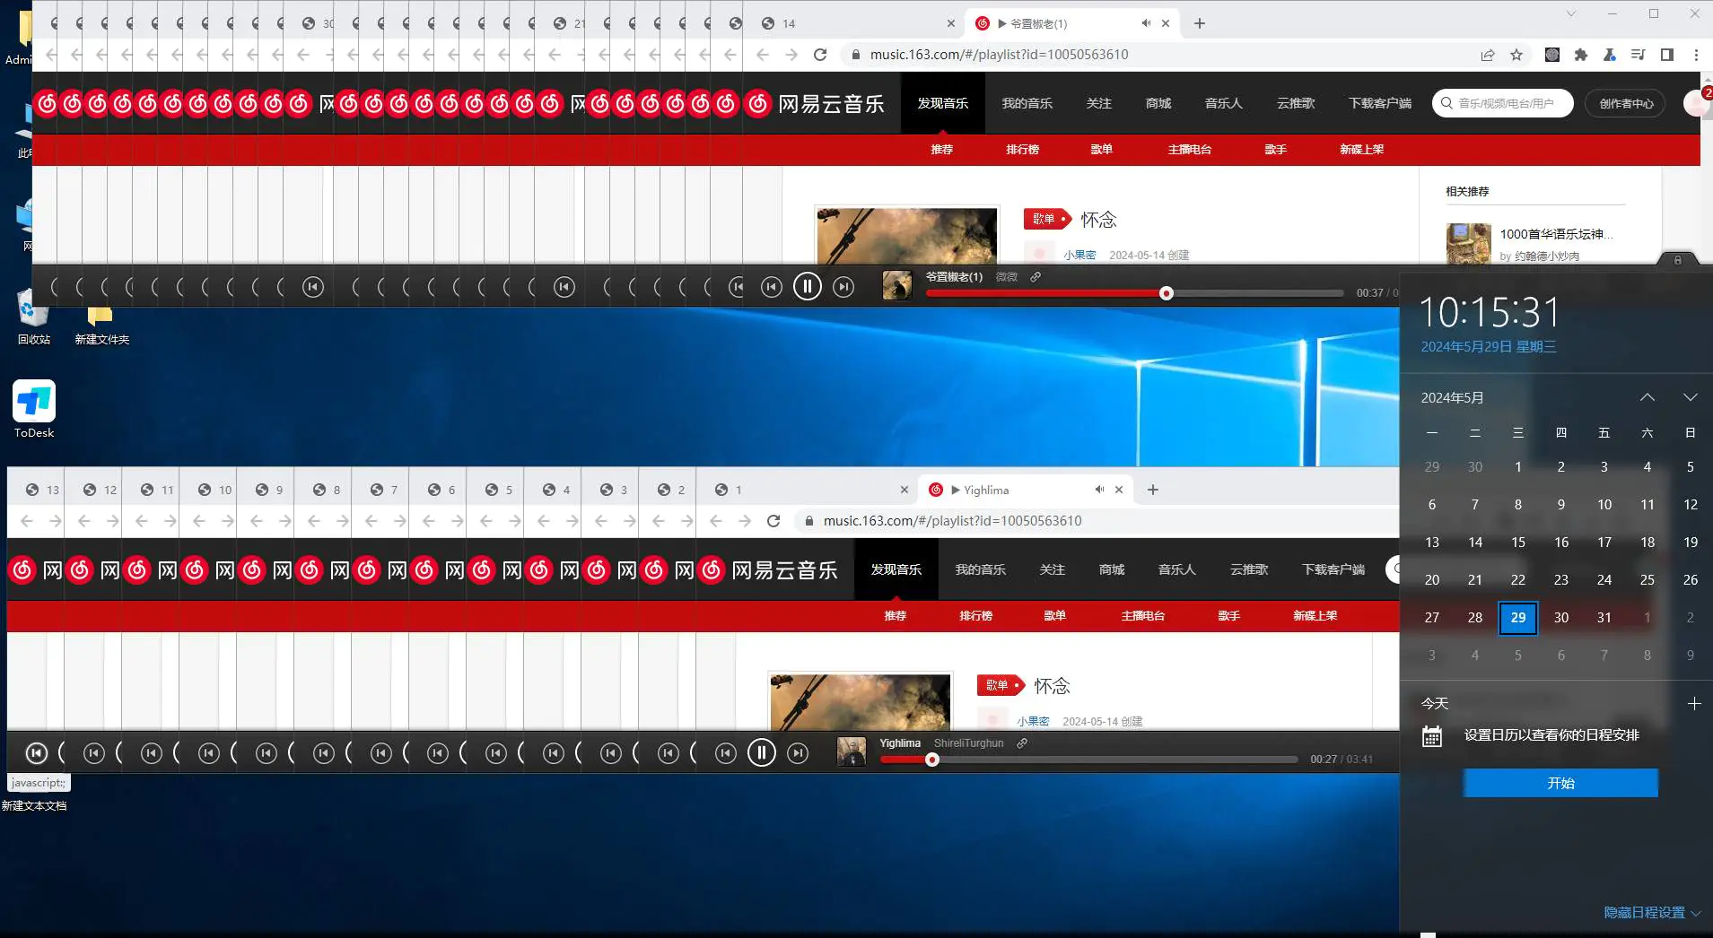Screen dimensions: 1713x938
Task: Click the search magnifier in the 音乐/视频/电台/用户 box
Action: [1445, 103]
